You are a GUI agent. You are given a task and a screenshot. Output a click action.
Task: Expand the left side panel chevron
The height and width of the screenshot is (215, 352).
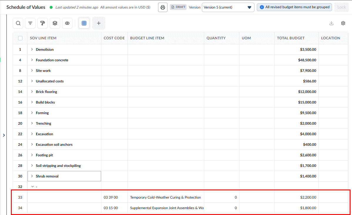click(x=4, y=135)
